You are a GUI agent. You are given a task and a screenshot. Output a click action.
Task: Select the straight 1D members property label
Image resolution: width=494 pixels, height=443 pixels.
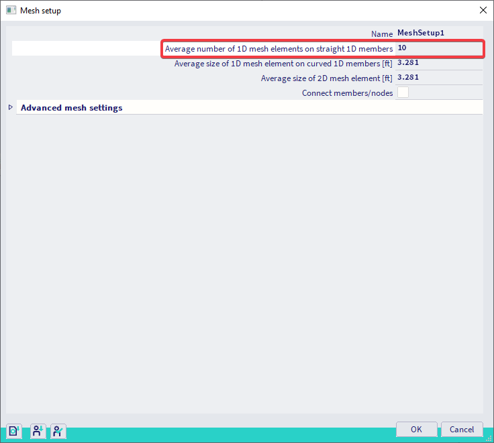click(279, 49)
